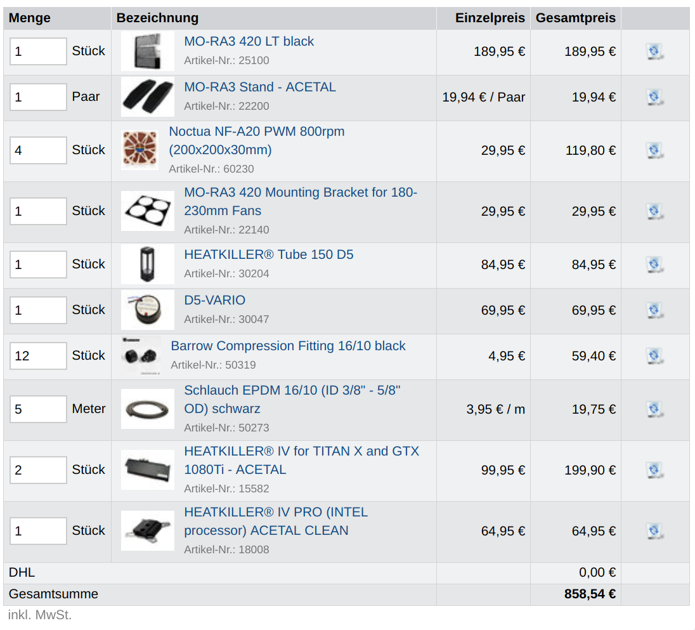Click refresh icon for Schlauch EPDM row

tap(654, 409)
